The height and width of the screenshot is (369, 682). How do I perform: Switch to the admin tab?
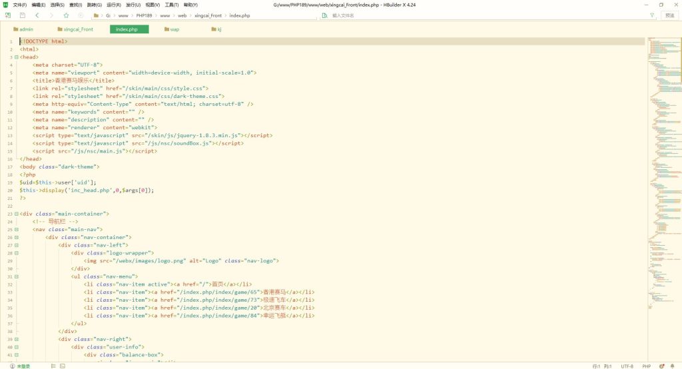[23, 29]
